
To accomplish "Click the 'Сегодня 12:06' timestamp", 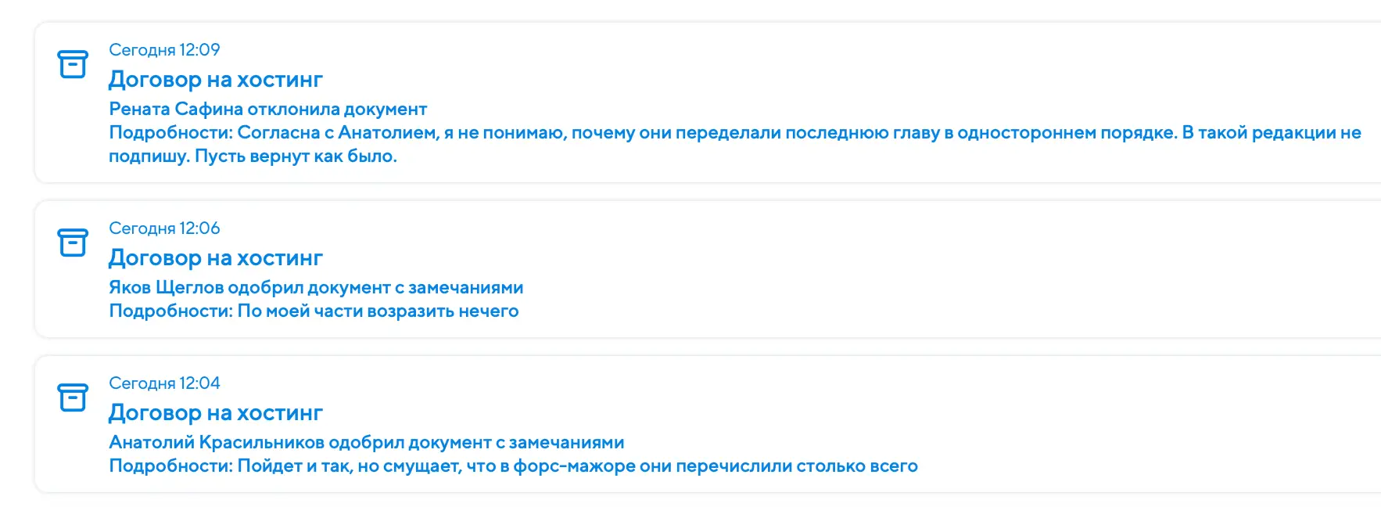I will [164, 228].
